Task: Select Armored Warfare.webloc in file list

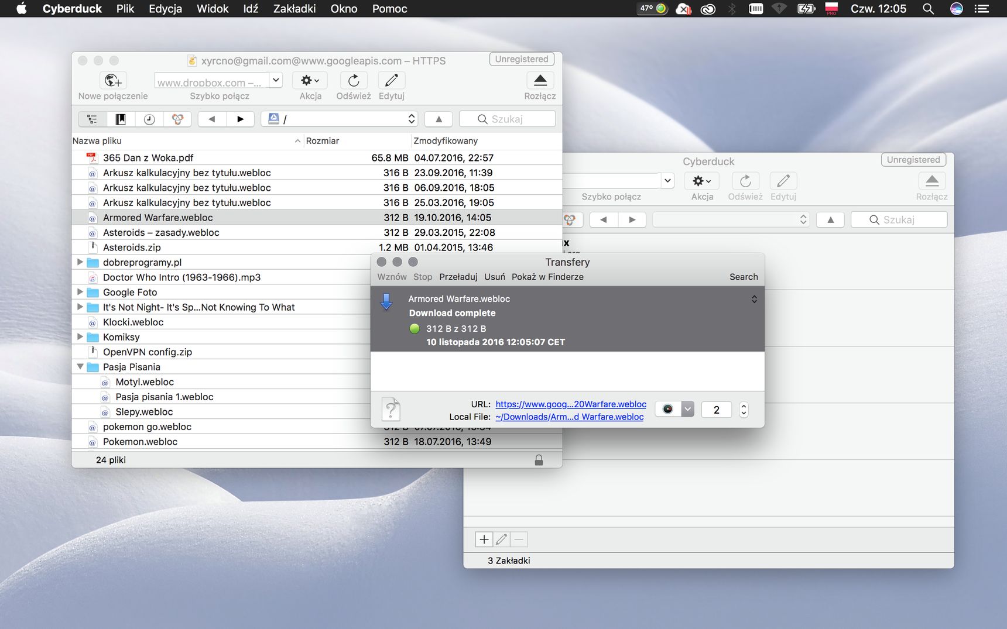Action: click(317, 218)
